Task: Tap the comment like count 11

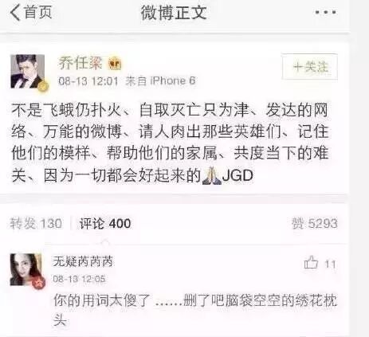Action: [330, 265]
